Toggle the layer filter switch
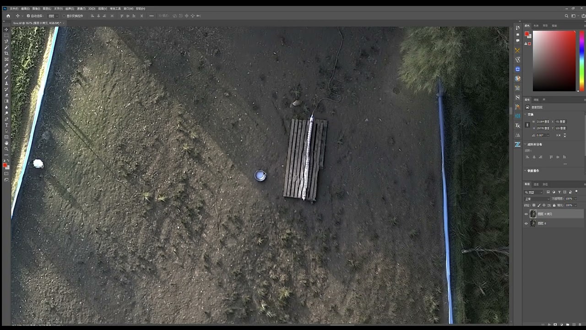This screenshot has height=330, width=586. coord(576,192)
